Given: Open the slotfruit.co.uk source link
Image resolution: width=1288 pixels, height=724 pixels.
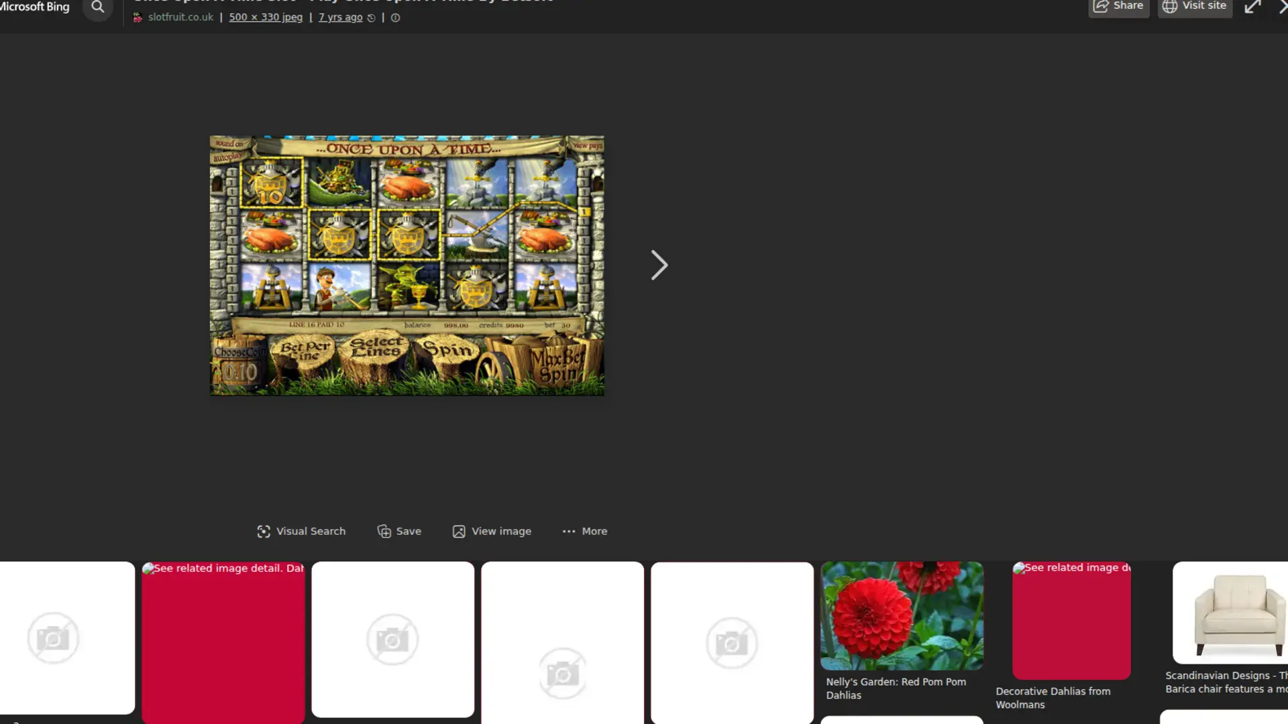Looking at the screenshot, I should point(180,17).
